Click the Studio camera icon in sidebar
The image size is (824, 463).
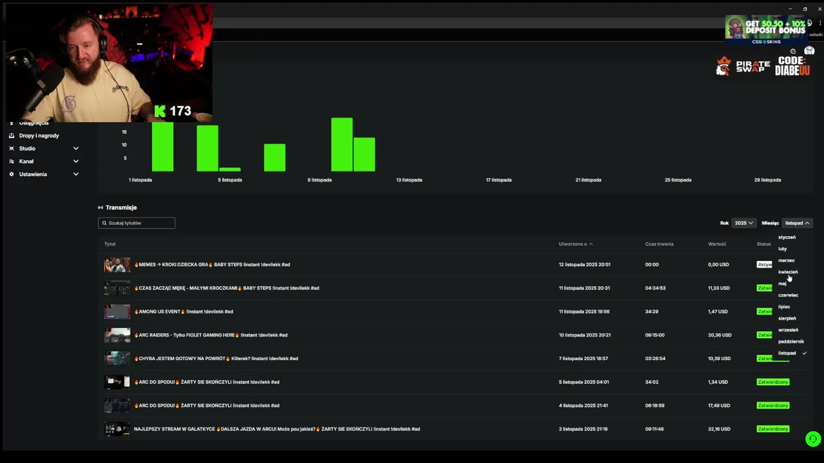click(12, 149)
